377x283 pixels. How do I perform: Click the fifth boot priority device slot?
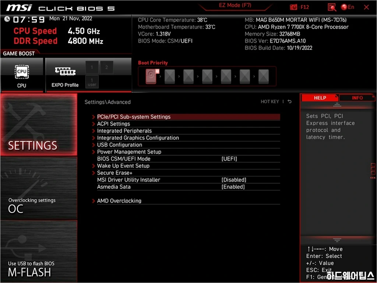pos(226,77)
